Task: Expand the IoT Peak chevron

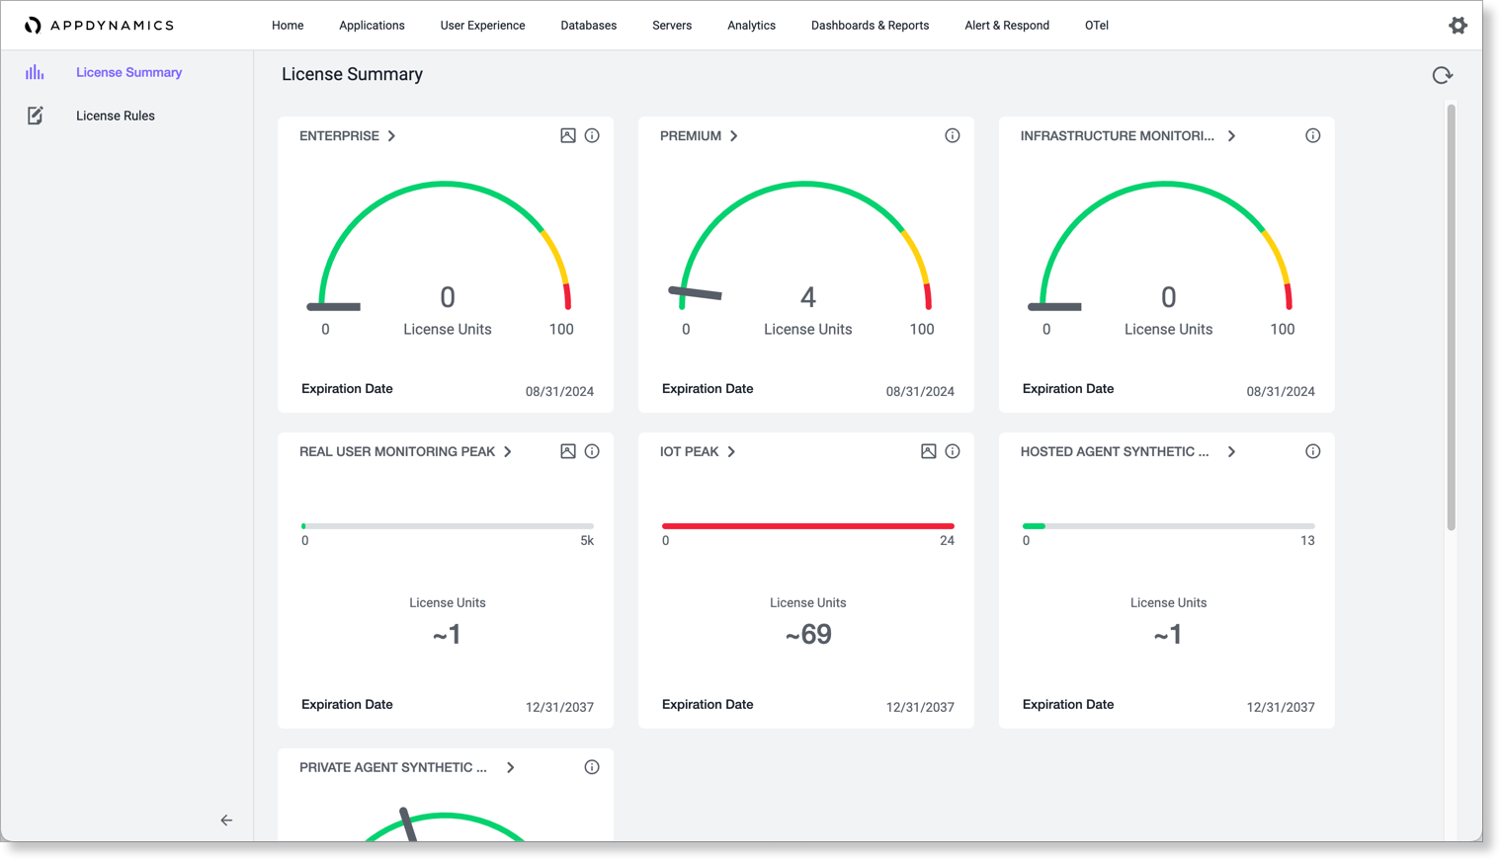Action: point(731,451)
